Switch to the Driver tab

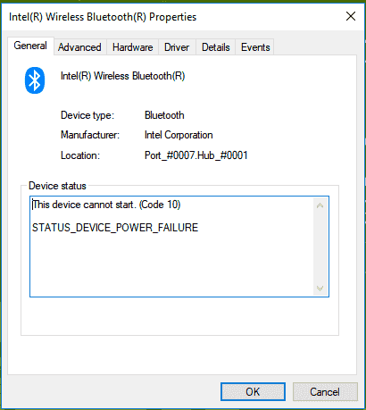[x=177, y=47]
